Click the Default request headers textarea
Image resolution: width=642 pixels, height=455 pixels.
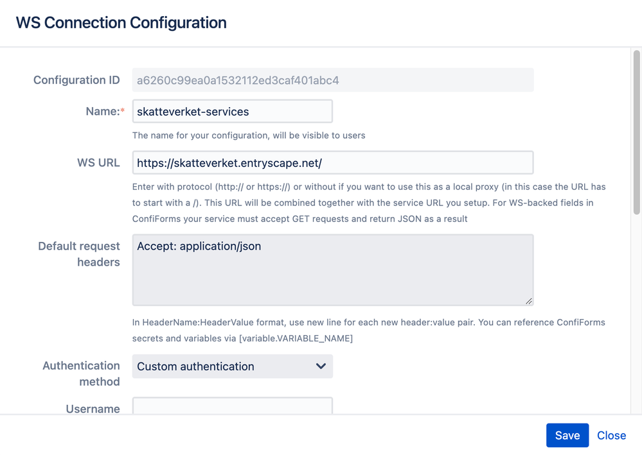(332, 270)
